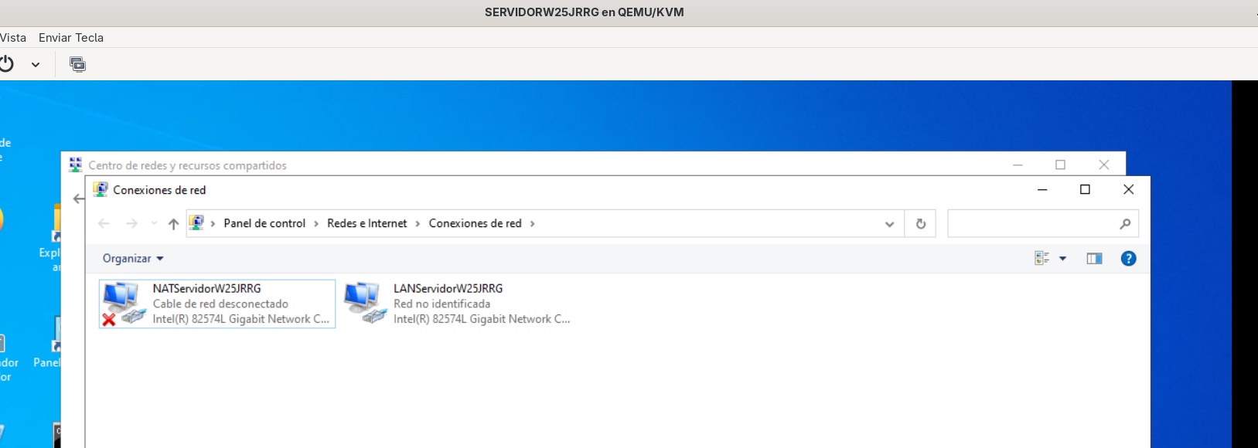Screen dimensions: 1258x448
Task: Click Centro de redes y recursos compartidos title icon
Action: pos(75,165)
